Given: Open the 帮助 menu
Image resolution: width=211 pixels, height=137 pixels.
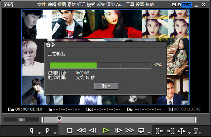Looking at the screenshot, I should click(149, 5).
